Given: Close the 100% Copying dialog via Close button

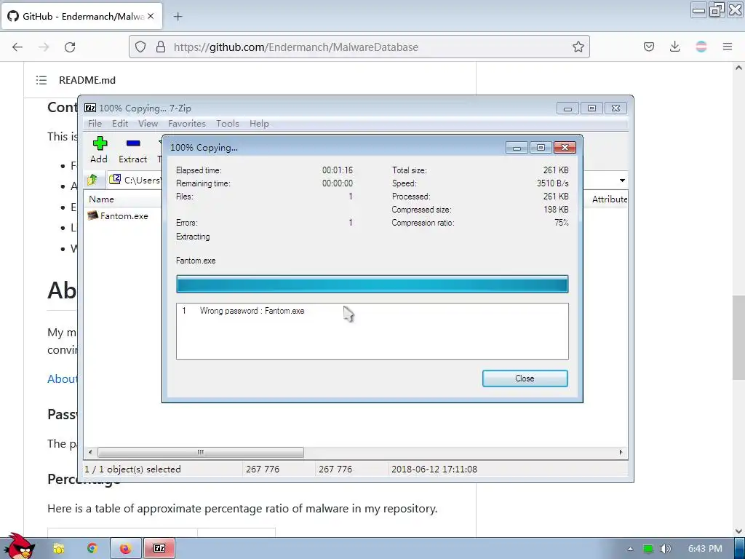Looking at the screenshot, I should pos(525,378).
